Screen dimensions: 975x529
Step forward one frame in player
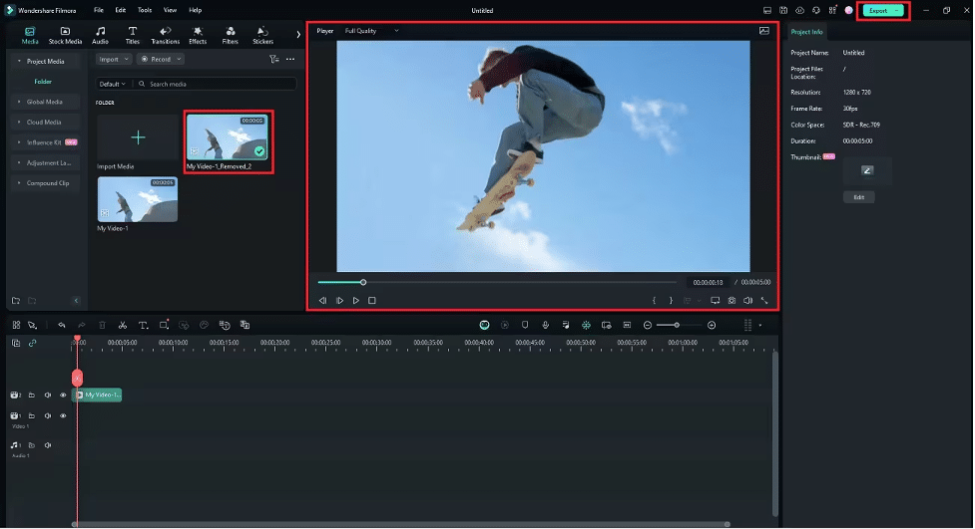point(339,301)
